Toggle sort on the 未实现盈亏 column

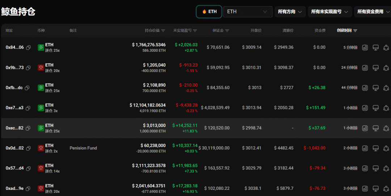[185, 30]
